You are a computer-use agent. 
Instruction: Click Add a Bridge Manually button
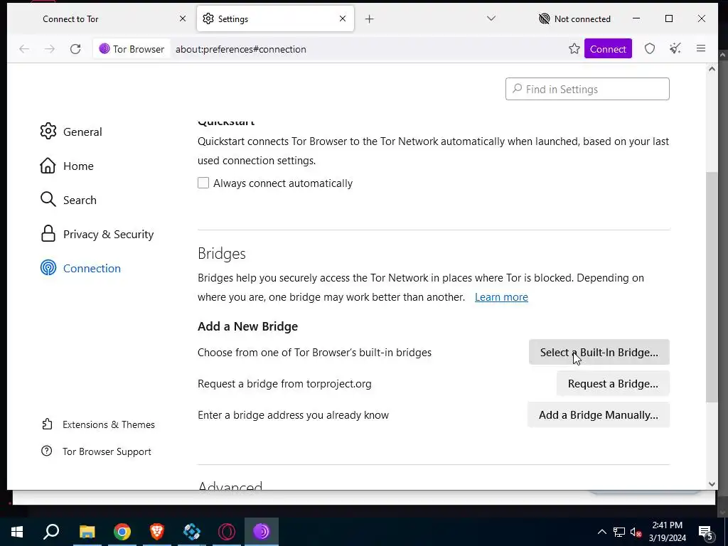(x=599, y=415)
